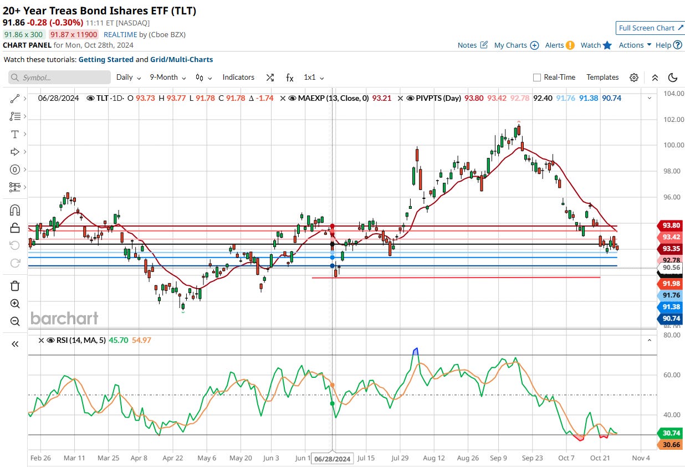Click the Full Screen Chart button
Screen dimensions: 685x467
(x=650, y=28)
